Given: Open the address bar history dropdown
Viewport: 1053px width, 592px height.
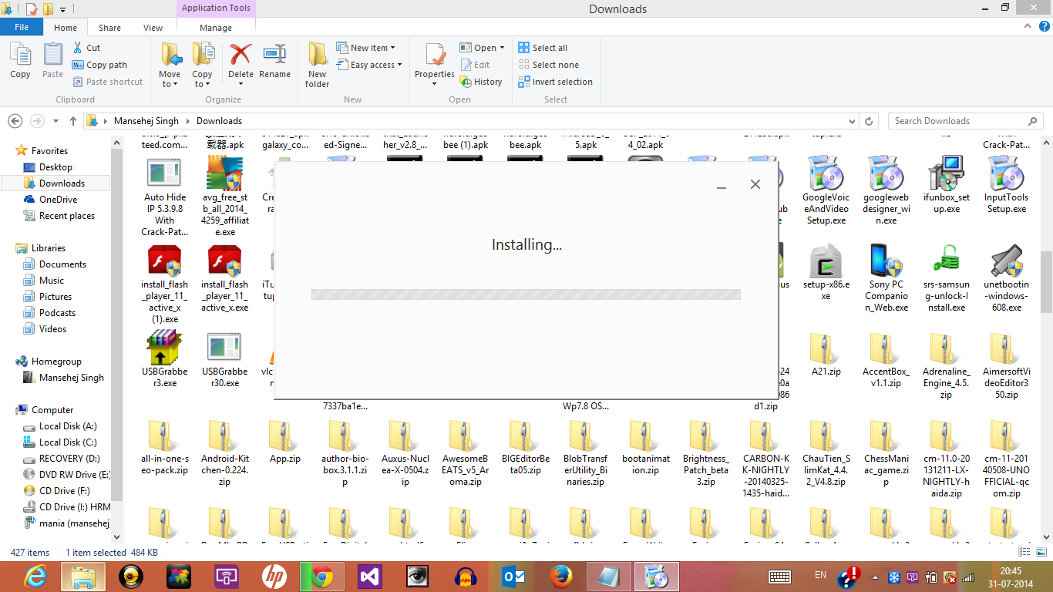Looking at the screenshot, I should tap(852, 121).
